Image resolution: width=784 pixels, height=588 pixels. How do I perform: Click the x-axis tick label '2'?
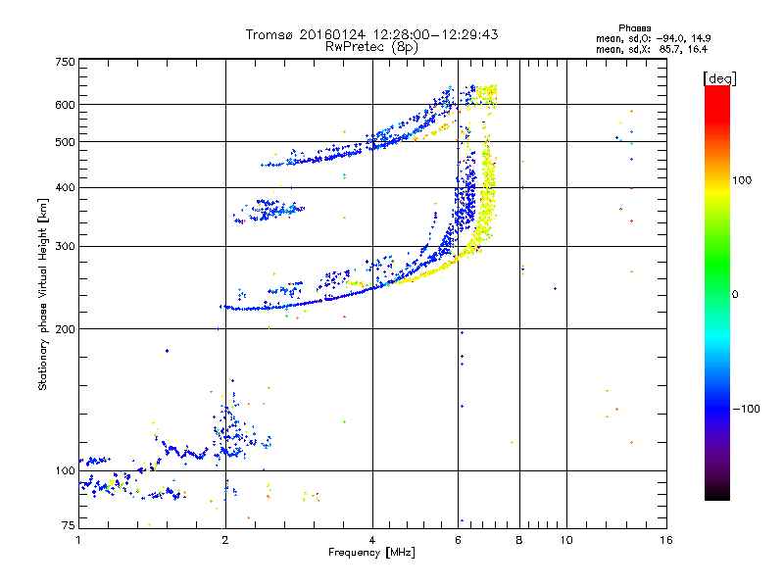(225, 540)
